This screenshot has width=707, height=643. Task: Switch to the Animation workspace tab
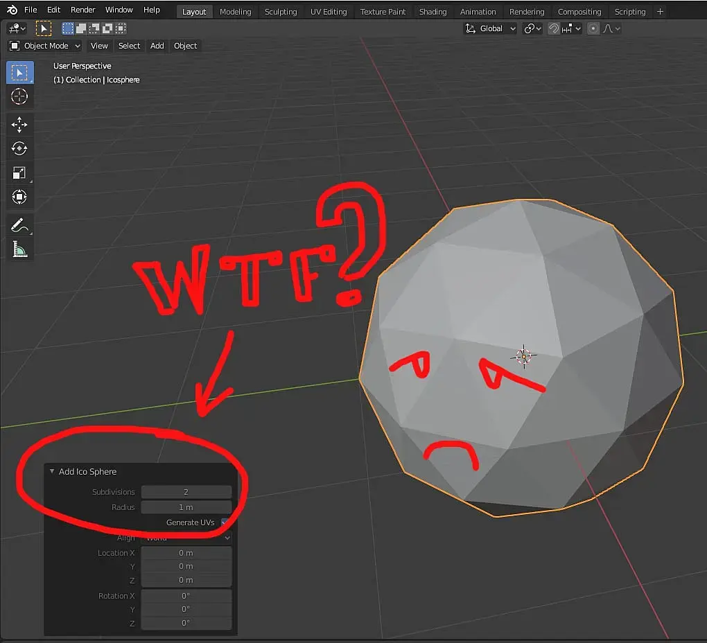click(x=478, y=12)
